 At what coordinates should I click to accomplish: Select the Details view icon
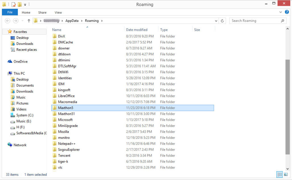click(x=279, y=174)
